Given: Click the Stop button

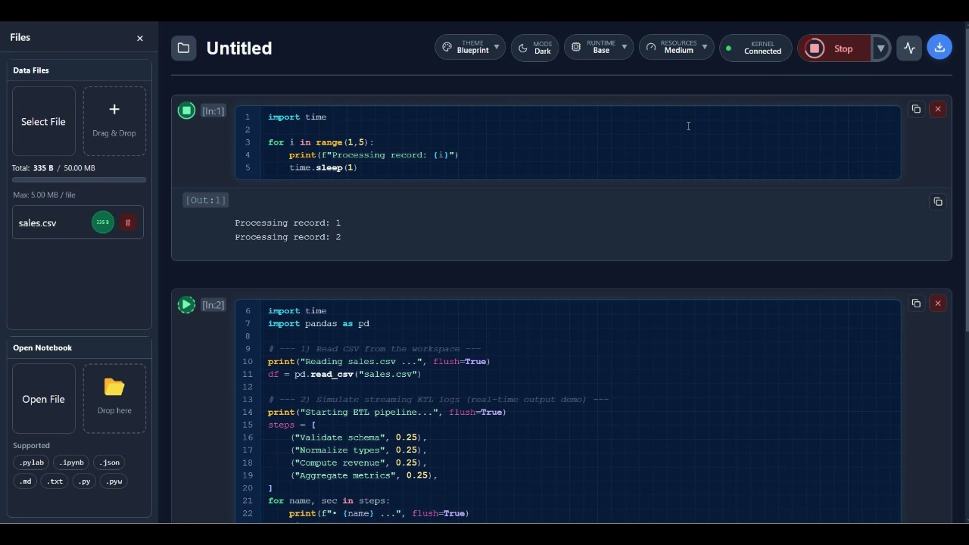Looking at the screenshot, I should coord(834,48).
